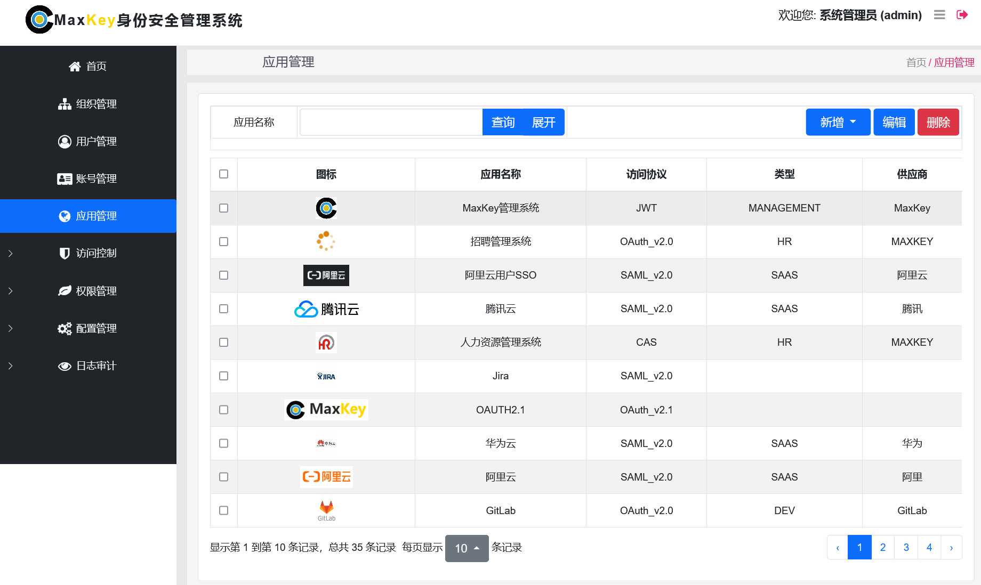Click the Tencent Cloud logo in the table
Viewport: 981px width, 585px height.
tap(326, 309)
